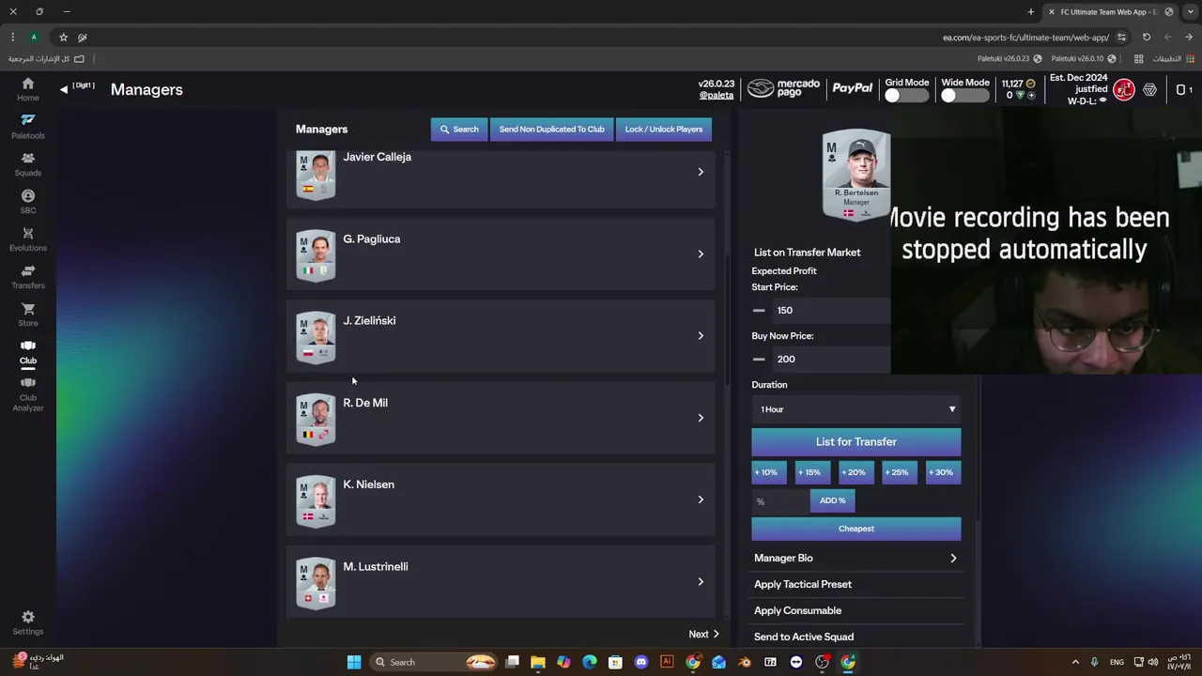
Task: Decrease the Start Price with minus
Action: (x=759, y=310)
